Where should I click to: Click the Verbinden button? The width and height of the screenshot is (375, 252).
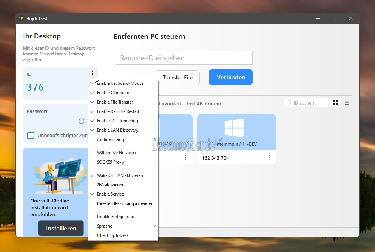pyautogui.click(x=231, y=77)
